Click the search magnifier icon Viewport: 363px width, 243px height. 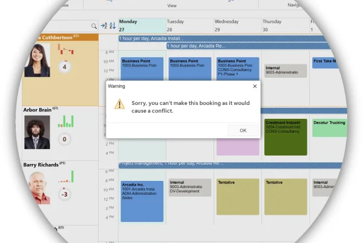pos(94,26)
